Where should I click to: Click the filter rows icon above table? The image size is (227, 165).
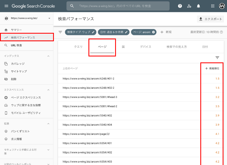coord(217,58)
